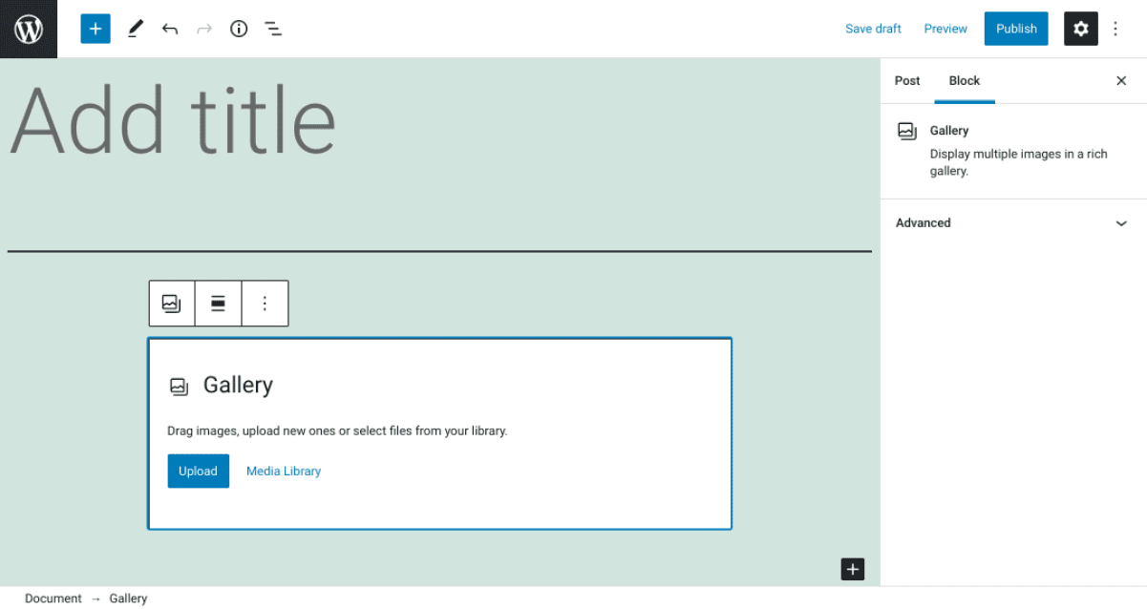1147x609 pixels.
Task: Open the alignment options in block toolbar
Action: [x=218, y=303]
